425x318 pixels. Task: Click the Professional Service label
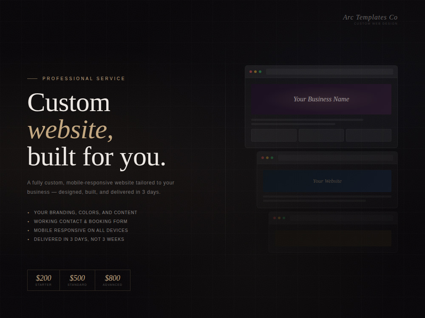click(84, 78)
